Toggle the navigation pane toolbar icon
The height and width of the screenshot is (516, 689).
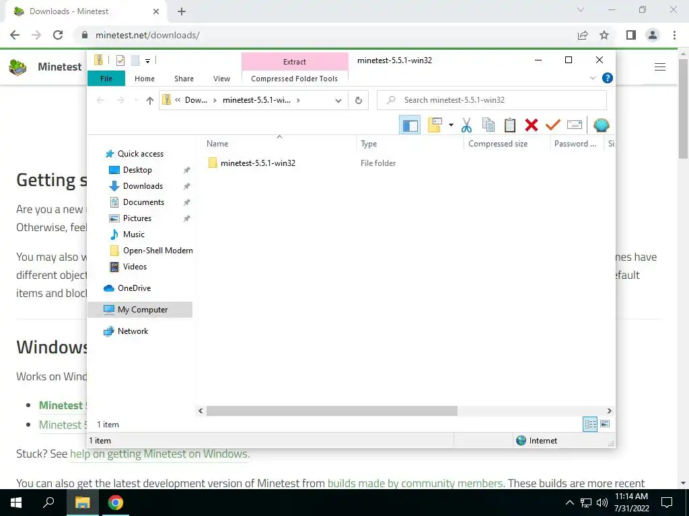(410, 126)
